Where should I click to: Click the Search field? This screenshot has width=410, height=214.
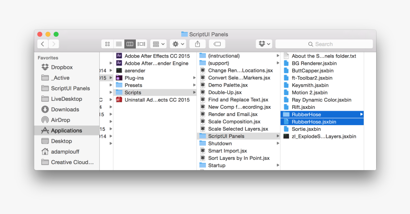324,44
